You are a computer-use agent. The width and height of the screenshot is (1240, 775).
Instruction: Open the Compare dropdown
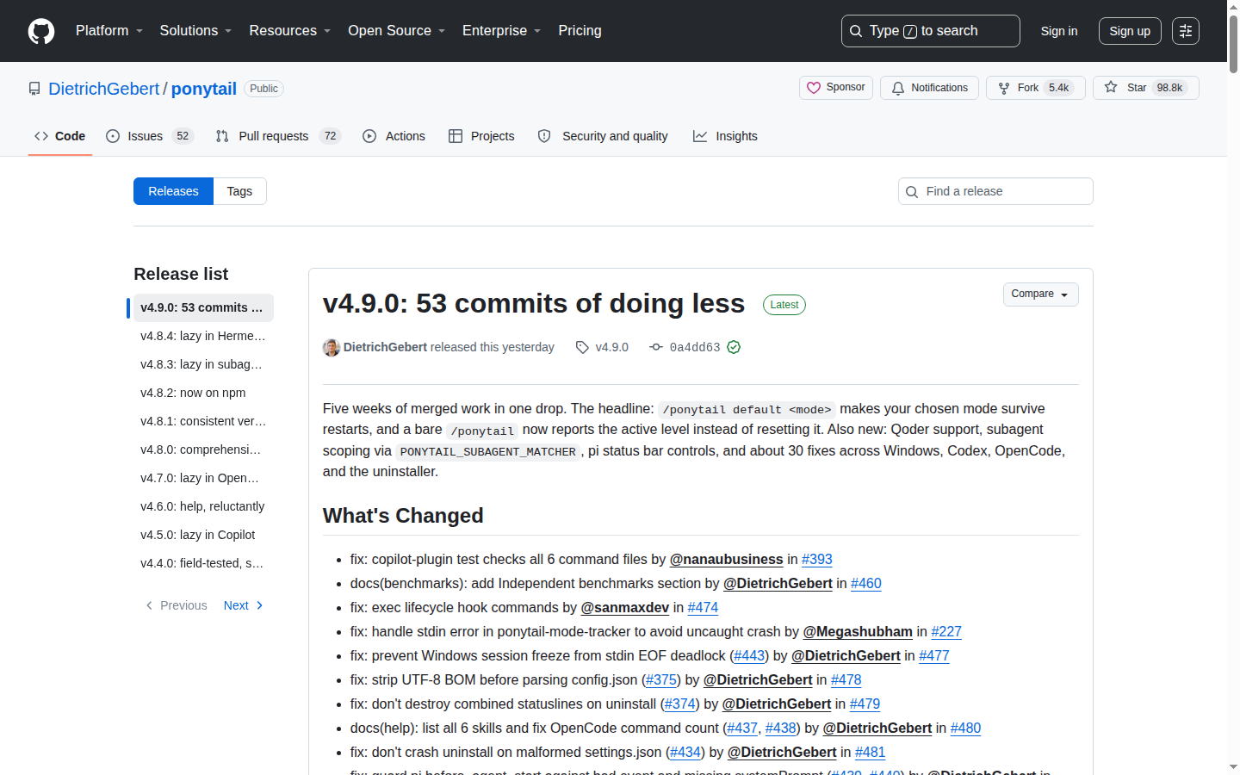(x=1040, y=294)
